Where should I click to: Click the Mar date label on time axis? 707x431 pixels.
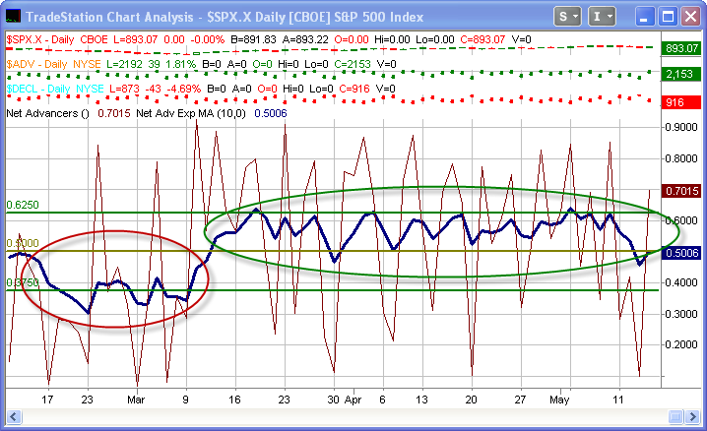tap(136, 400)
